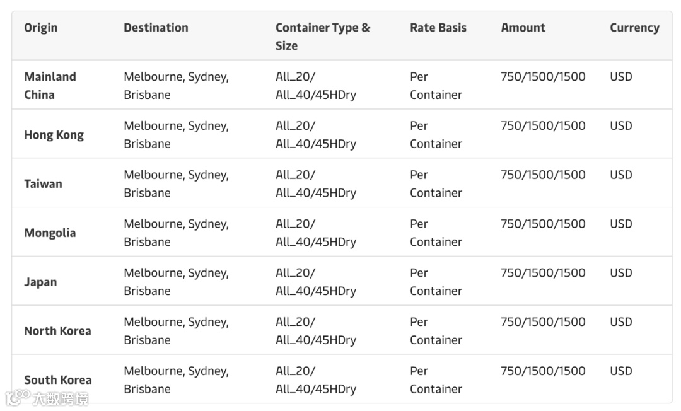Select the Japan origin cell
The width and height of the screenshot is (681, 411).
(x=40, y=282)
